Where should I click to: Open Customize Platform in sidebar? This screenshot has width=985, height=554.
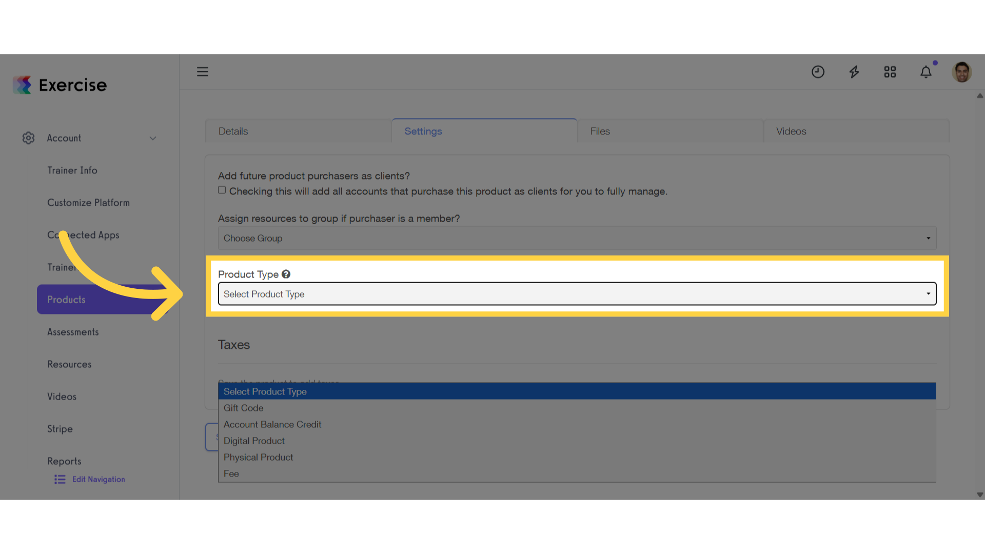coord(88,203)
